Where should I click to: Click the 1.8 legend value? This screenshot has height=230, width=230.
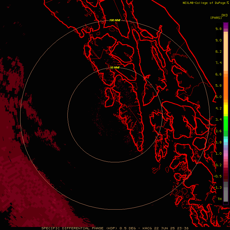pyautogui.click(x=218, y=142)
